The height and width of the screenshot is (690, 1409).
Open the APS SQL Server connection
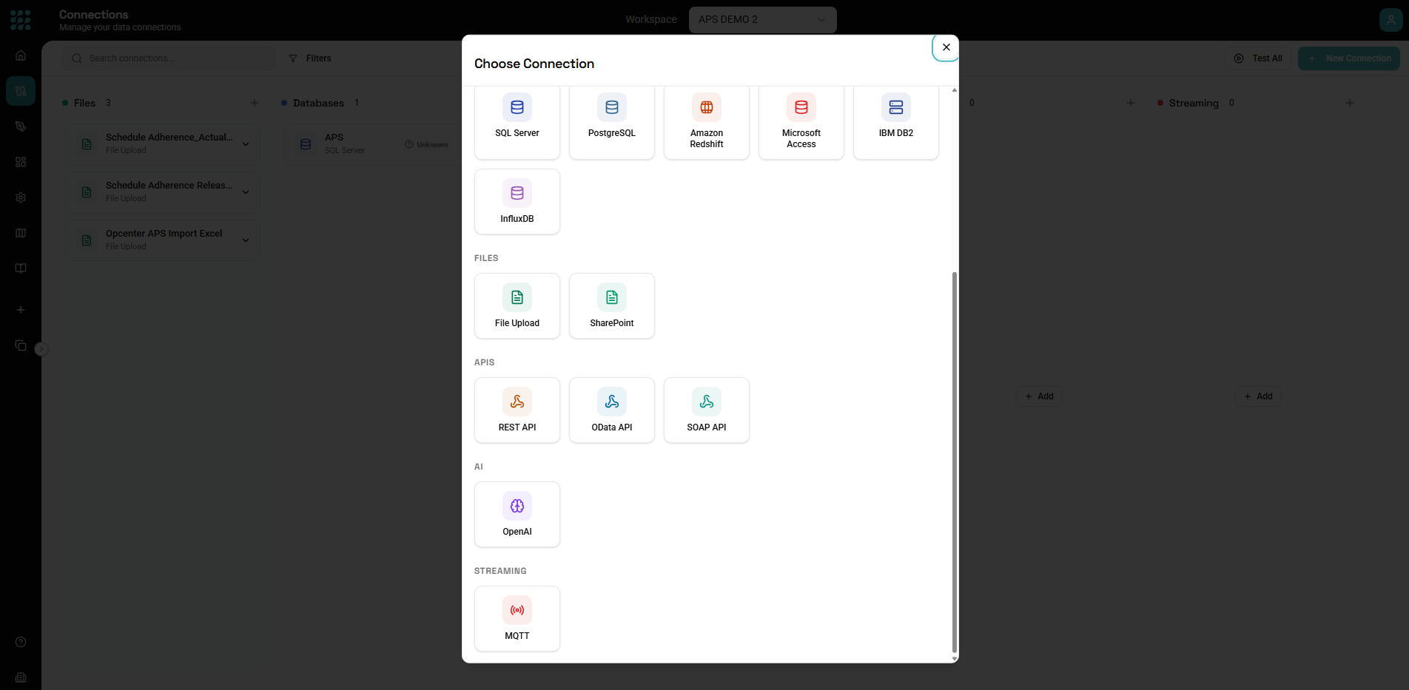374,144
